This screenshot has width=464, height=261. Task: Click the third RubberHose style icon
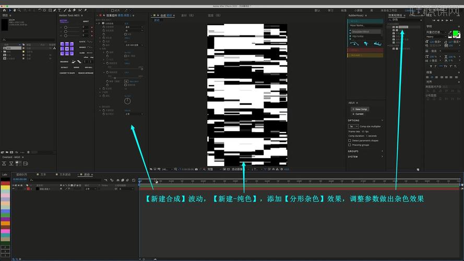(377, 44)
